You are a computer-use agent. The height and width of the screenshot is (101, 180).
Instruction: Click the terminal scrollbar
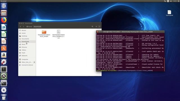click(x=164, y=64)
